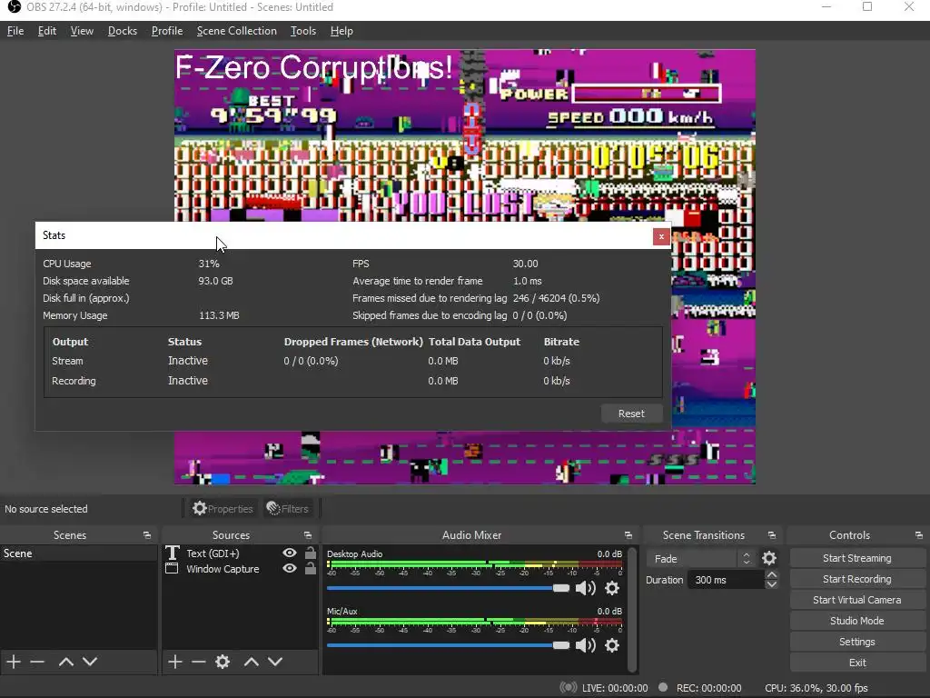Viewport: 930px width, 698px height.
Task: Open Desktop Audio settings gear
Action: (x=612, y=588)
